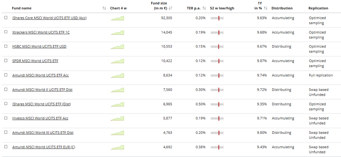Open Amundi MSCI World III UCITS ETF Dist

pyautogui.click(x=43, y=133)
